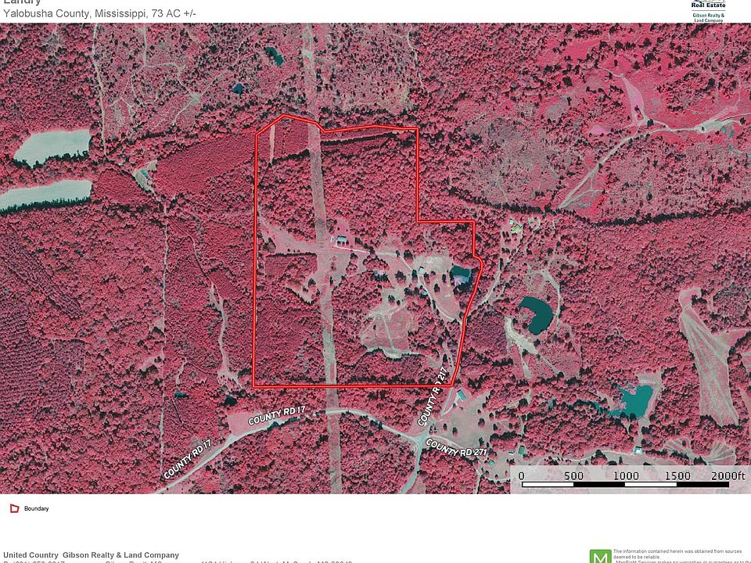Click the Gibson Realty & Land Company logo
The width and height of the screenshot is (751, 563).
tap(708, 11)
